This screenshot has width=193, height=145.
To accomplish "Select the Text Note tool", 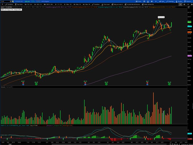I will click(x=19, y=4).
